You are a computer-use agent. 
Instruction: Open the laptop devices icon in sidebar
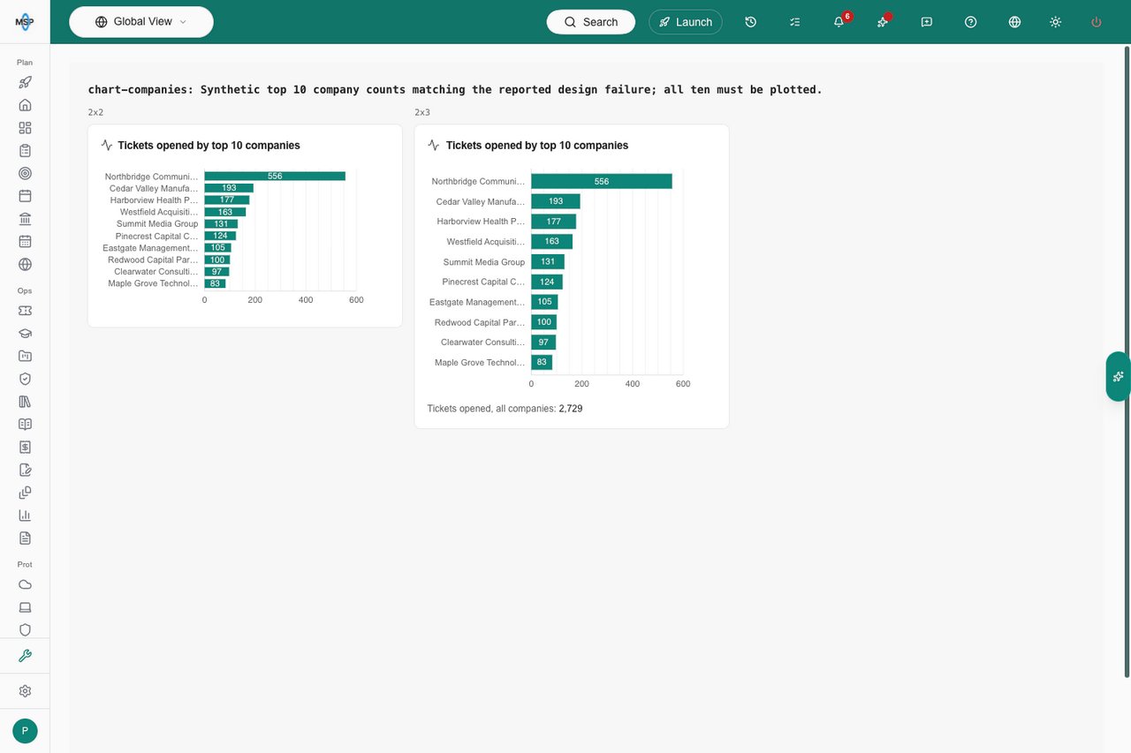pyautogui.click(x=25, y=607)
